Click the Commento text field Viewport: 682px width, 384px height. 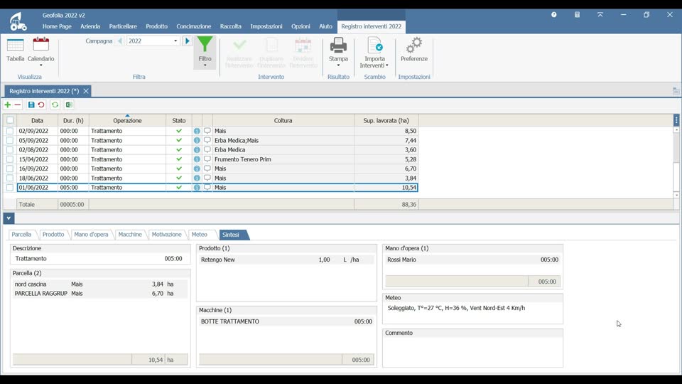pyautogui.click(x=473, y=352)
